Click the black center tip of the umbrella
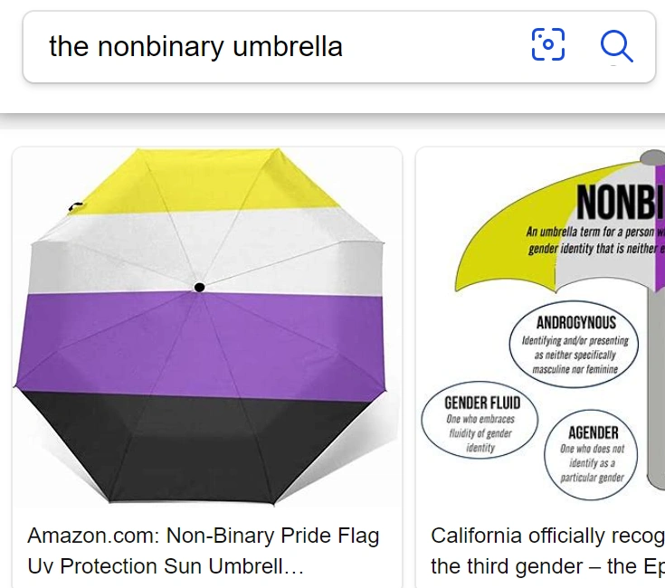Viewport: 665px width, 588px height. (199, 288)
